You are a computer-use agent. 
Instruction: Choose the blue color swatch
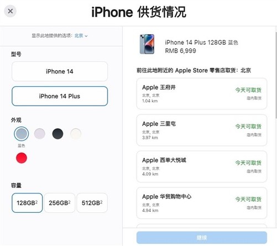click(x=22, y=134)
